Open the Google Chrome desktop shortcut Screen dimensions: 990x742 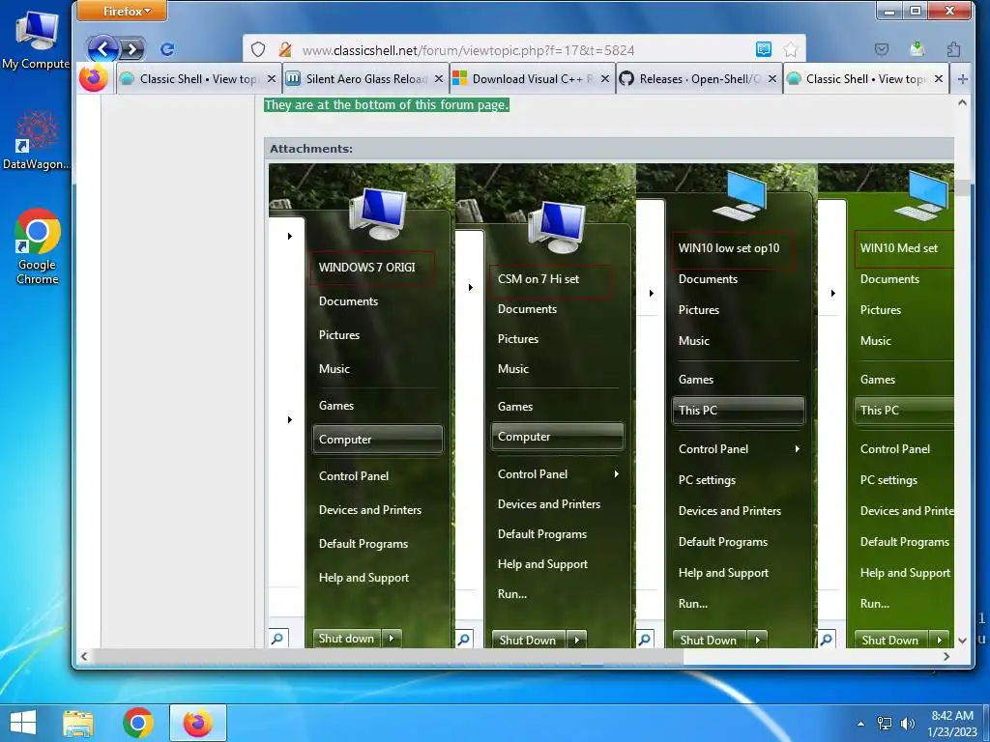(x=37, y=246)
